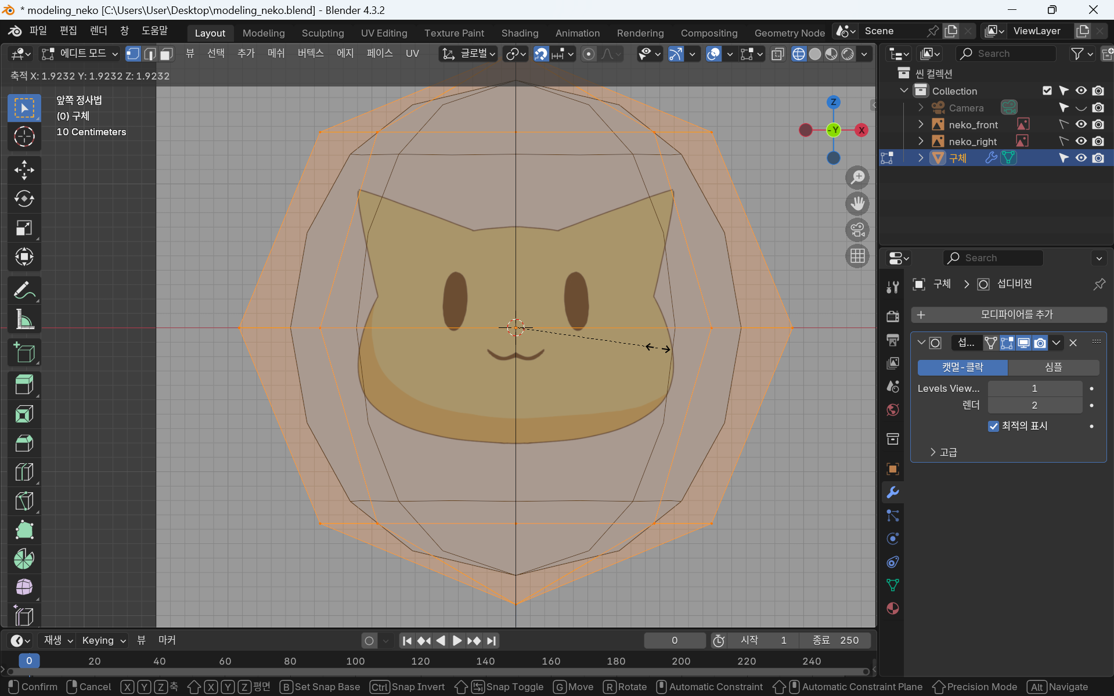Screen dimensions: 1114x696
Task: Select the Move tool
Action: [24, 170]
